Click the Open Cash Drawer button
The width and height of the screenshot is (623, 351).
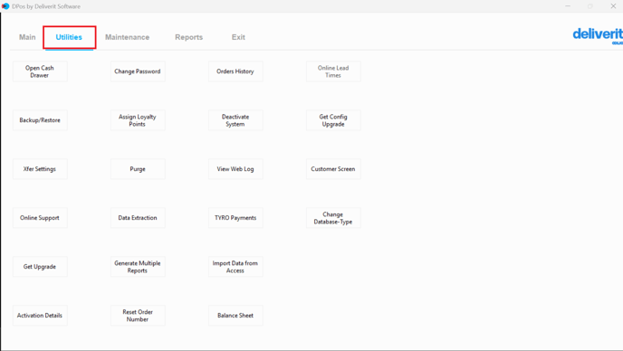(x=40, y=71)
